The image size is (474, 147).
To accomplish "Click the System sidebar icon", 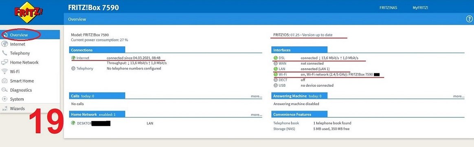I will tap(4, 99).
